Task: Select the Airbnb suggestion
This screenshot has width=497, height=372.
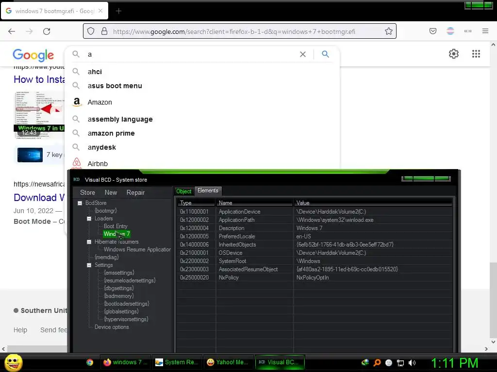Action: point(202,164)
